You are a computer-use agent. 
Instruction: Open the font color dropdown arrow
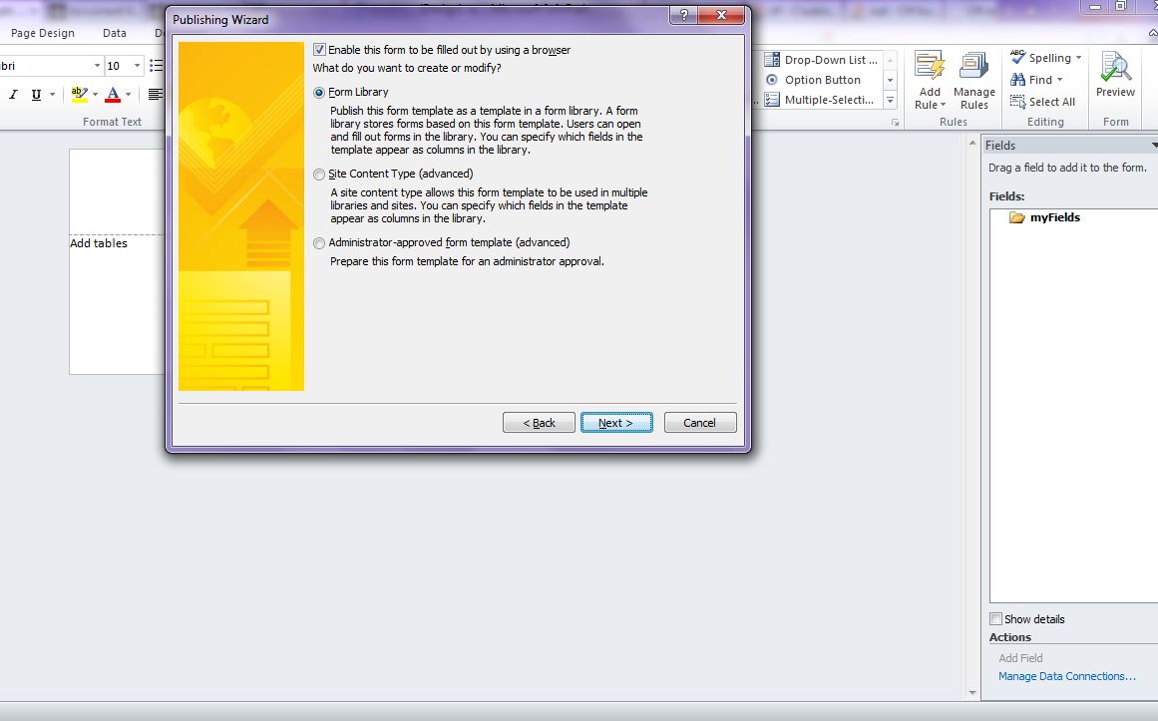coord(128,95)
